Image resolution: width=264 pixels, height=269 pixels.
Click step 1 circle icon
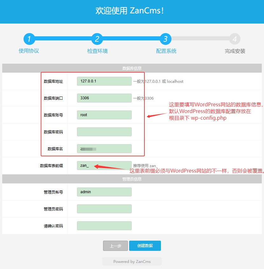(x=29, y=39)
